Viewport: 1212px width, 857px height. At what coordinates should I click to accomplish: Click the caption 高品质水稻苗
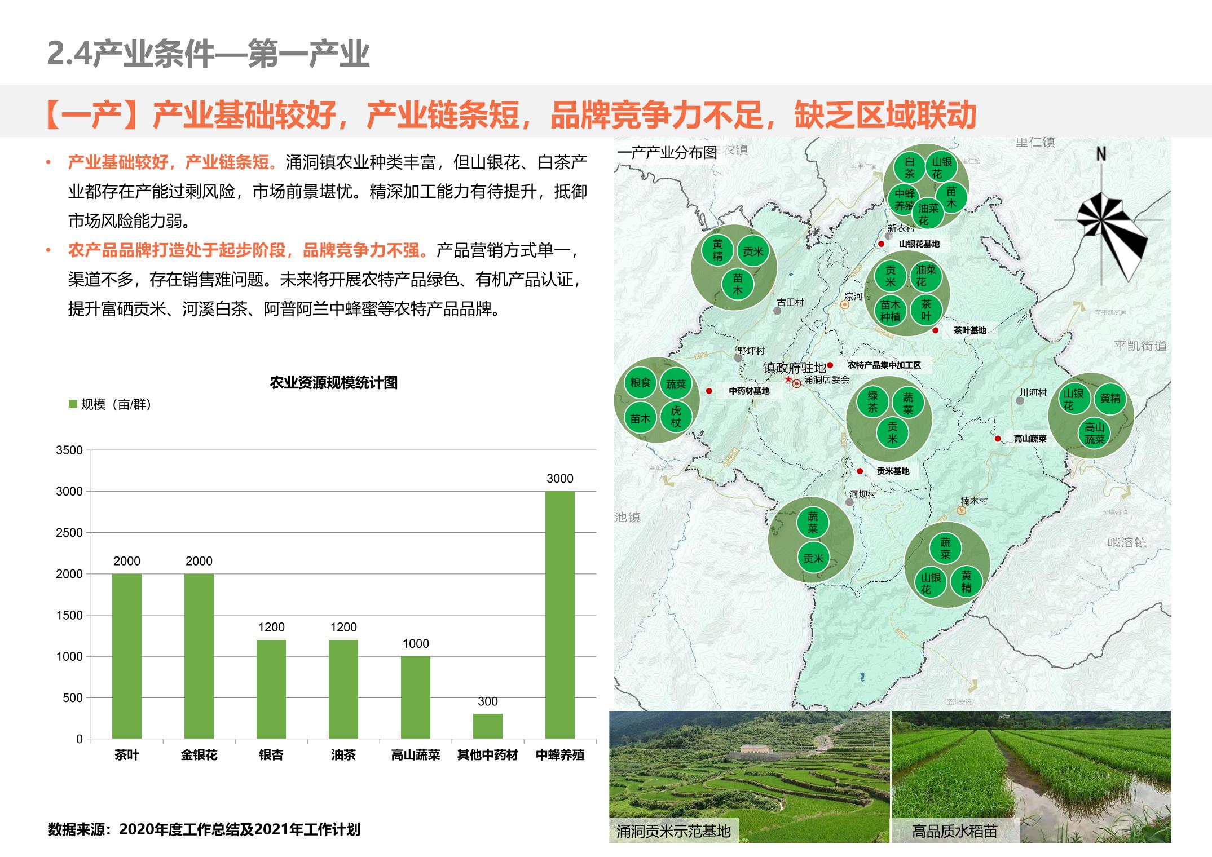(x=954, y=831)
